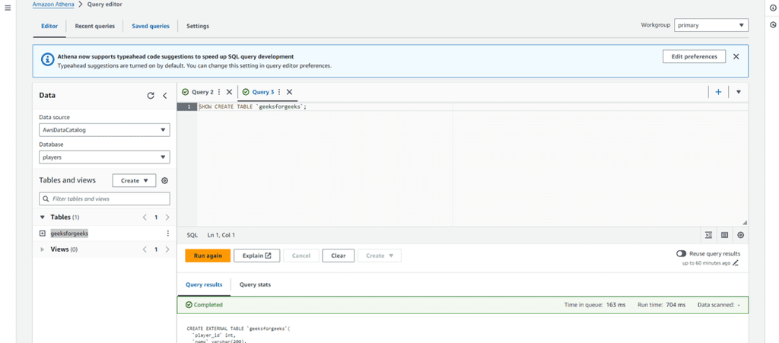Go to next page of Tables
Image resolution: width=779 pixels, height=343 pixels.
[x=167, y=218]
